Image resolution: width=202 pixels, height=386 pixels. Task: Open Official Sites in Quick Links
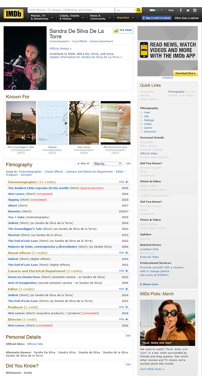149,154
